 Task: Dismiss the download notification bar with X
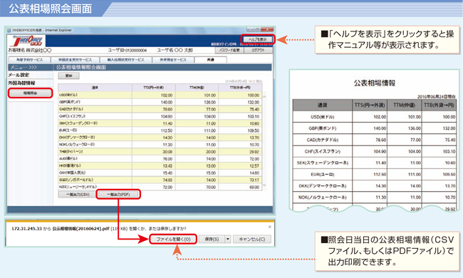pos(269,227)
